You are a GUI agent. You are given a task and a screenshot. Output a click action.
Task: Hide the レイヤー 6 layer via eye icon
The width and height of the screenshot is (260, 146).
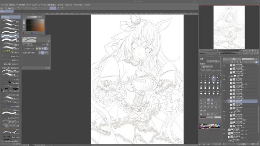click(x=224, y=80)
